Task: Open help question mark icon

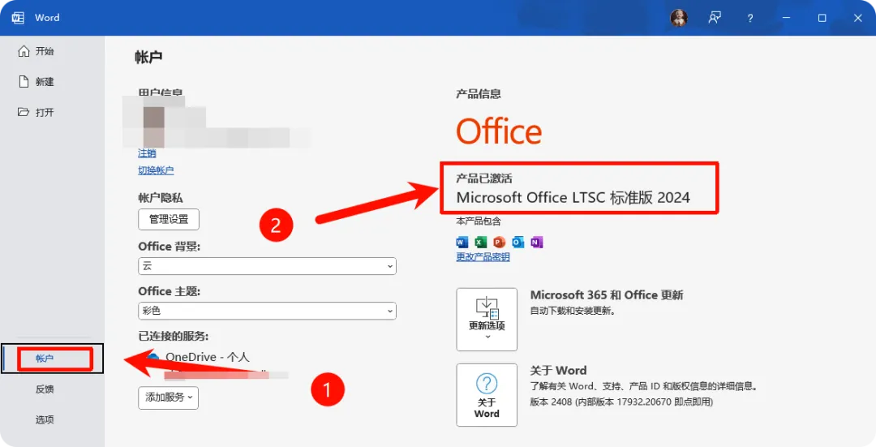Action: pyautogui.click(x=749, y=18)
